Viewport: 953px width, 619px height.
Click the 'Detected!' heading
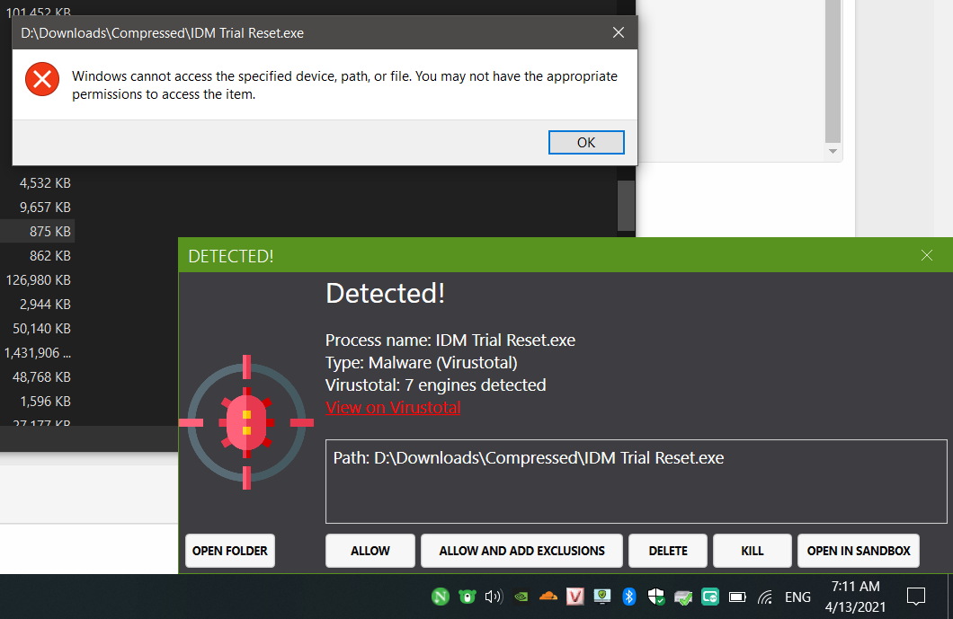pyautogui.click(x=386, y=294)
